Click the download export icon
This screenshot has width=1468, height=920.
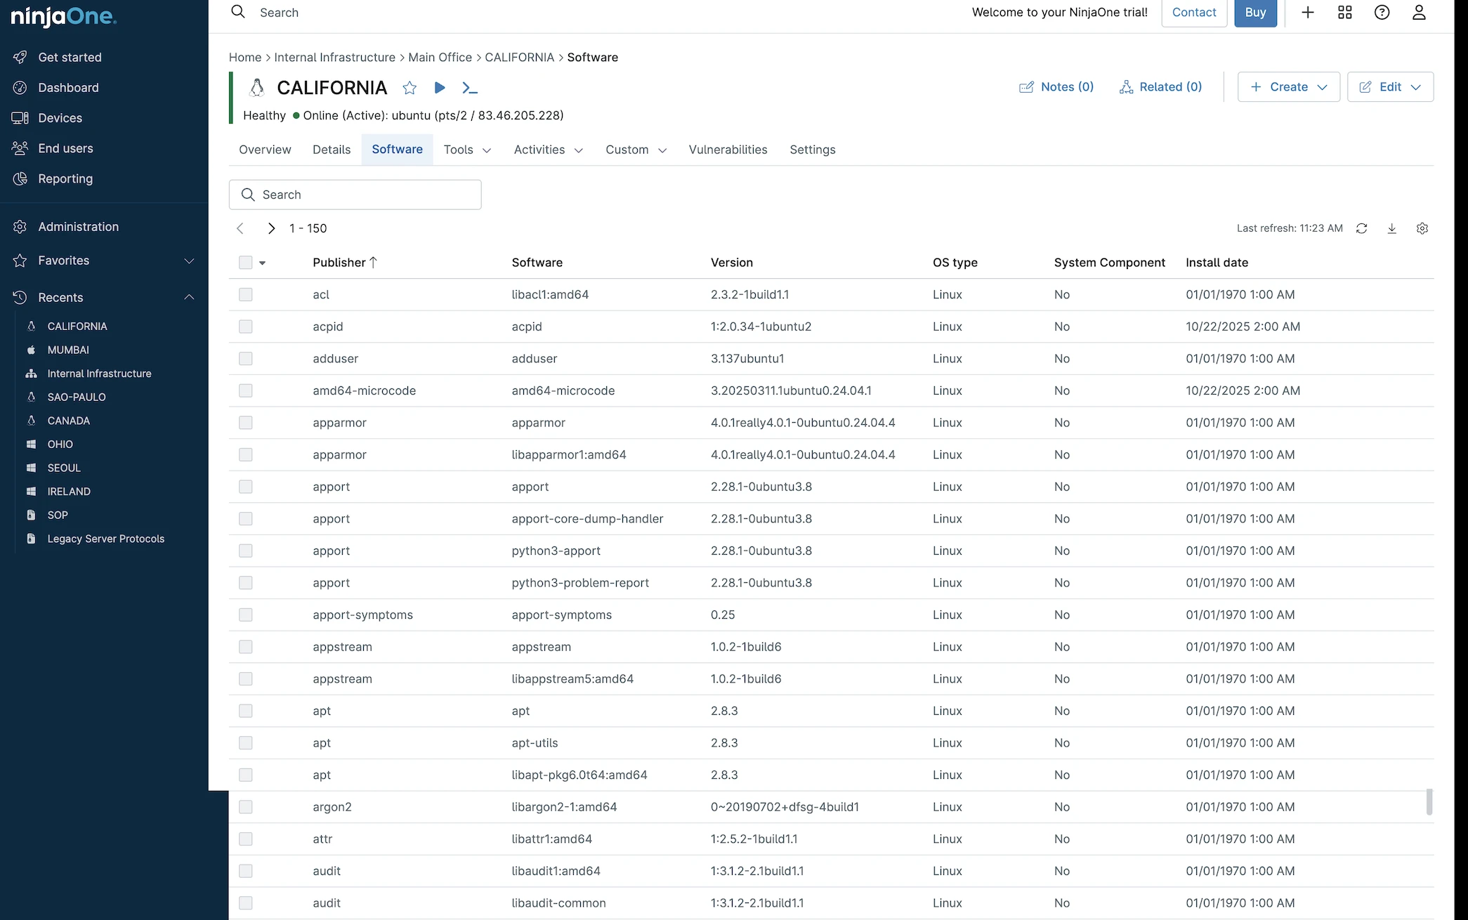click(x=1392, y=228)
